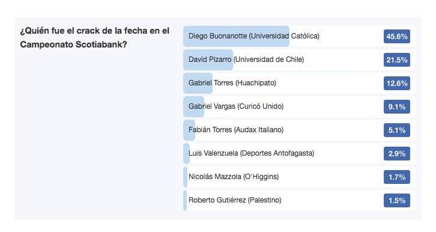Image resolution: width=436 pixels, height=232 pixels.
Task: Click the poll question about Campeonato Scotiabank
Action: click(94, 37)
